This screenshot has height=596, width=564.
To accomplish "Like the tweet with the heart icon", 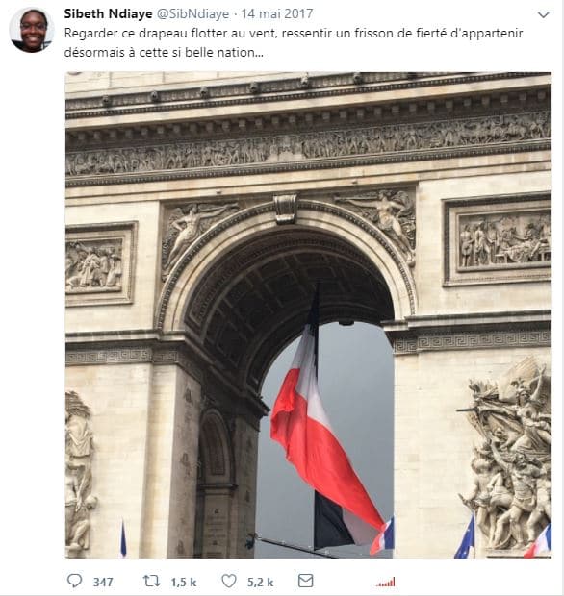I will click(x=229, y=581).
